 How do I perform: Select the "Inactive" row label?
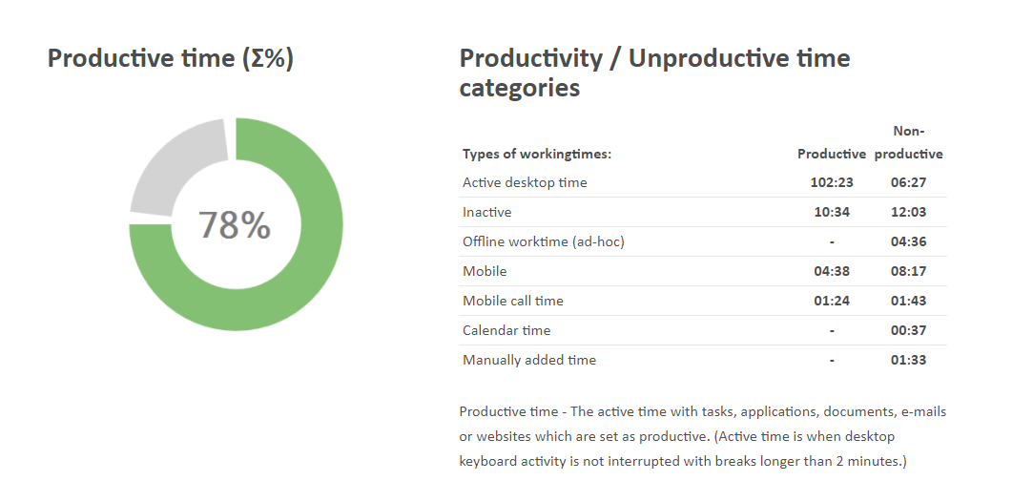click(x=487, y=212)
